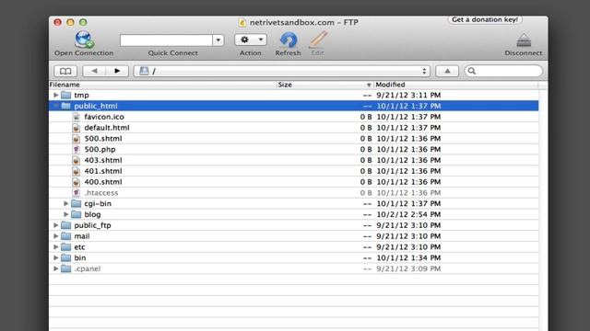Screen dimensions: 590x331
Task: Click the 400.shtml file icon
Action: click(x=76, y=182)
